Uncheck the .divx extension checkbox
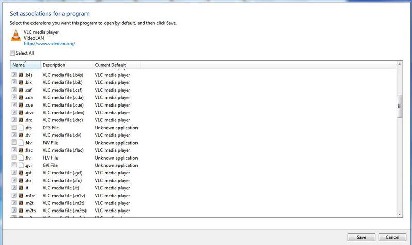This screenshot has width=412, height=245. tap(14, 112)
